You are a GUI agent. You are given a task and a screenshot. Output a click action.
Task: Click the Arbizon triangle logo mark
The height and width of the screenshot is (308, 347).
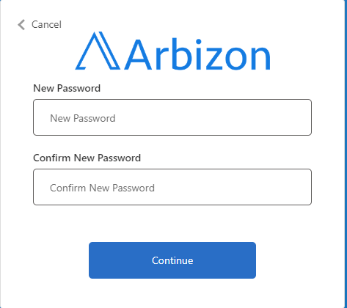pyautogui.click(x=98, y=51)
